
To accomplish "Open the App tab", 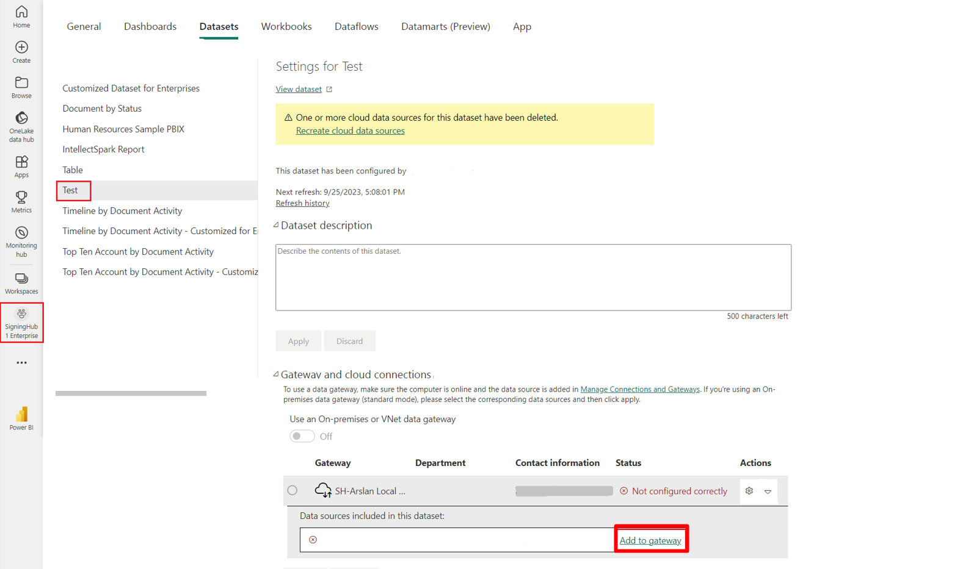I will click(x=522, y=26).
